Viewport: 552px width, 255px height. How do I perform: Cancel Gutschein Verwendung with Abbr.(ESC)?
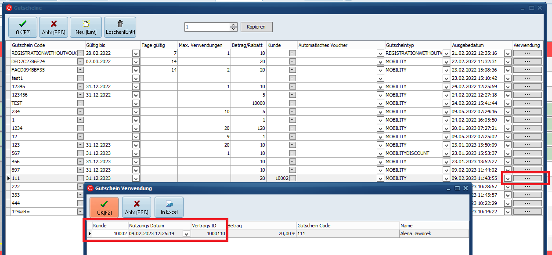pos(136,207)
